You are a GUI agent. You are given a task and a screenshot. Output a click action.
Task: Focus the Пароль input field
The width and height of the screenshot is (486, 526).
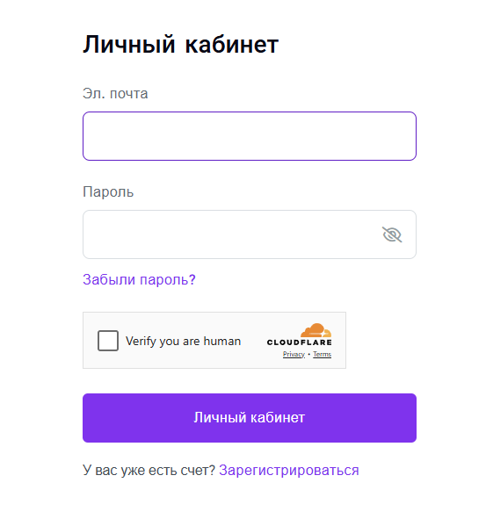(250, 234)
